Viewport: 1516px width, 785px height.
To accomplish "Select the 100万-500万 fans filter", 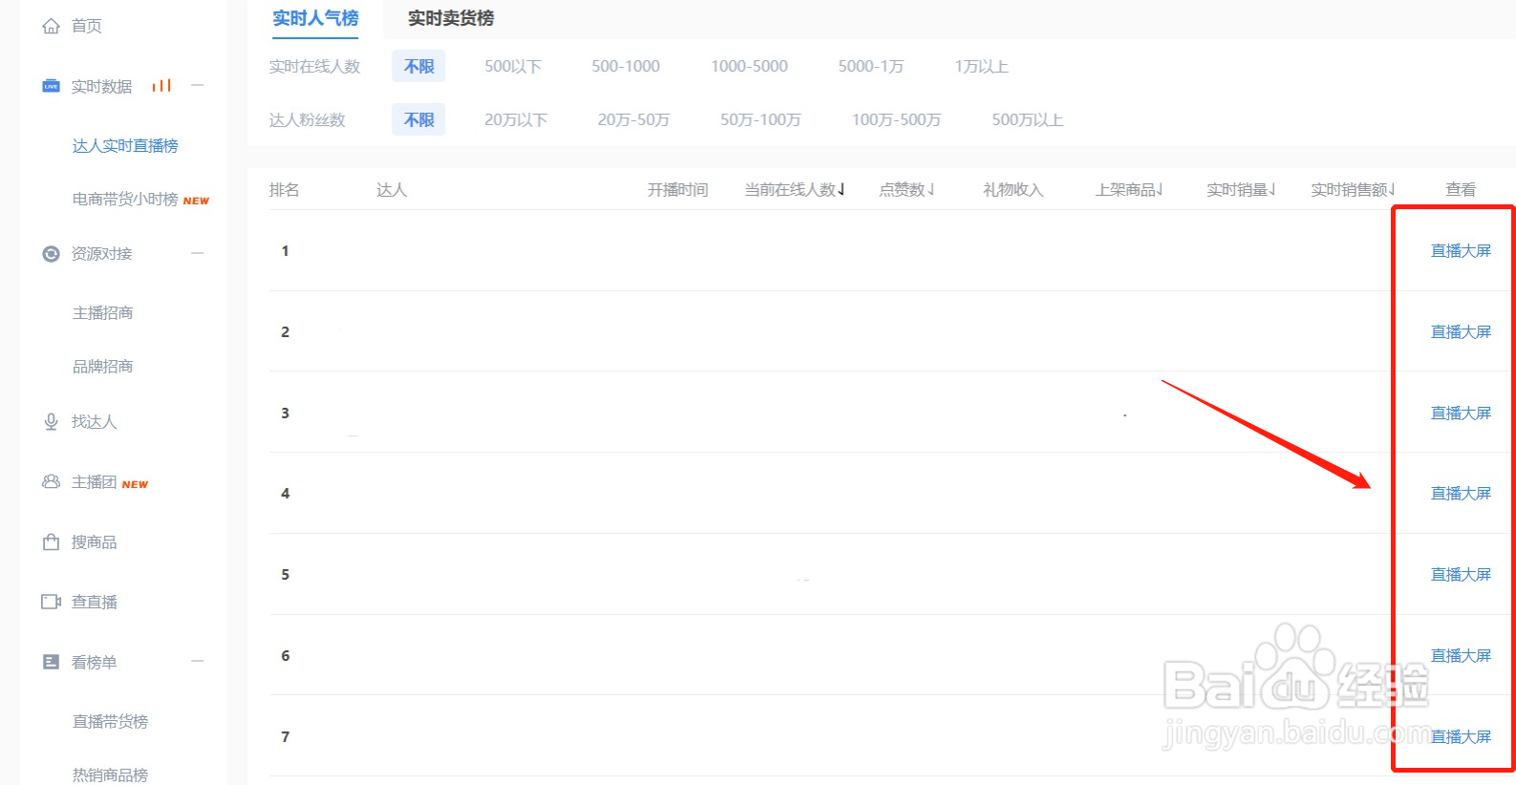I will [x=896, y=120].
